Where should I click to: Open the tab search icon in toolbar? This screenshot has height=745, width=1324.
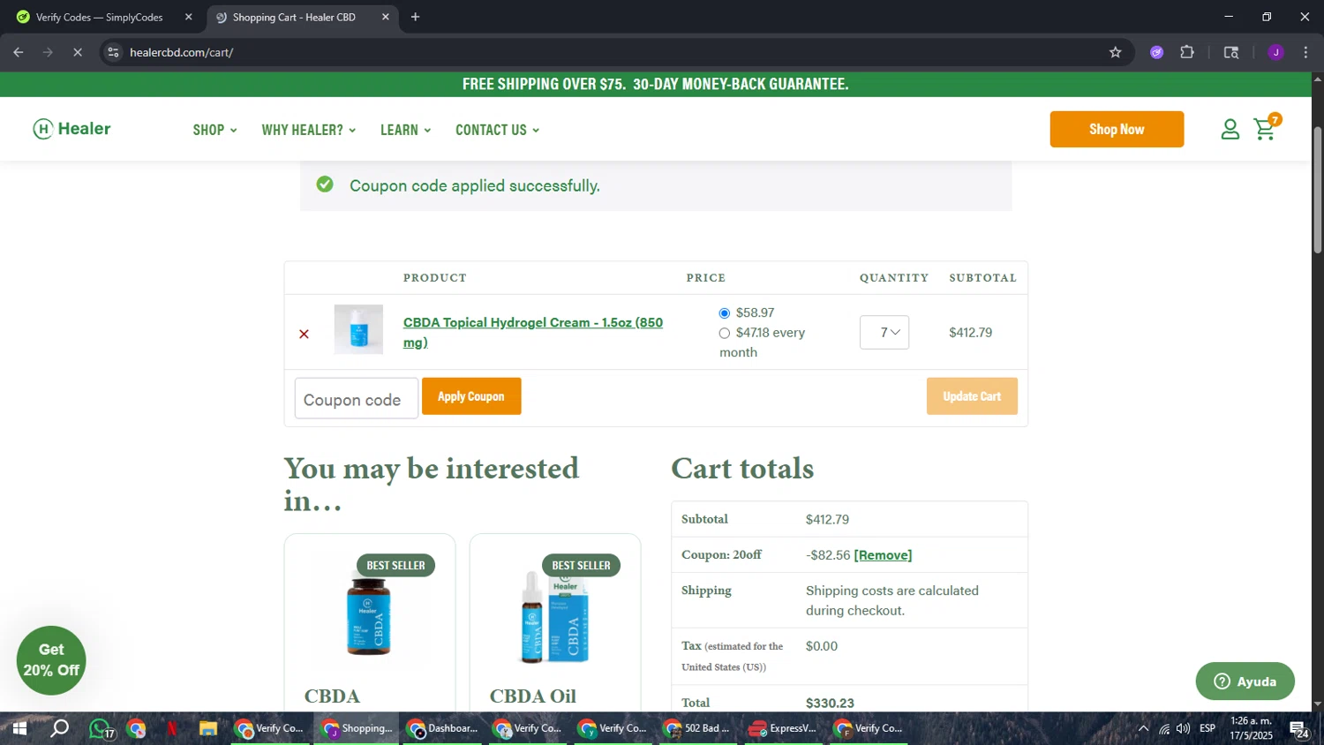point(1231,52)
